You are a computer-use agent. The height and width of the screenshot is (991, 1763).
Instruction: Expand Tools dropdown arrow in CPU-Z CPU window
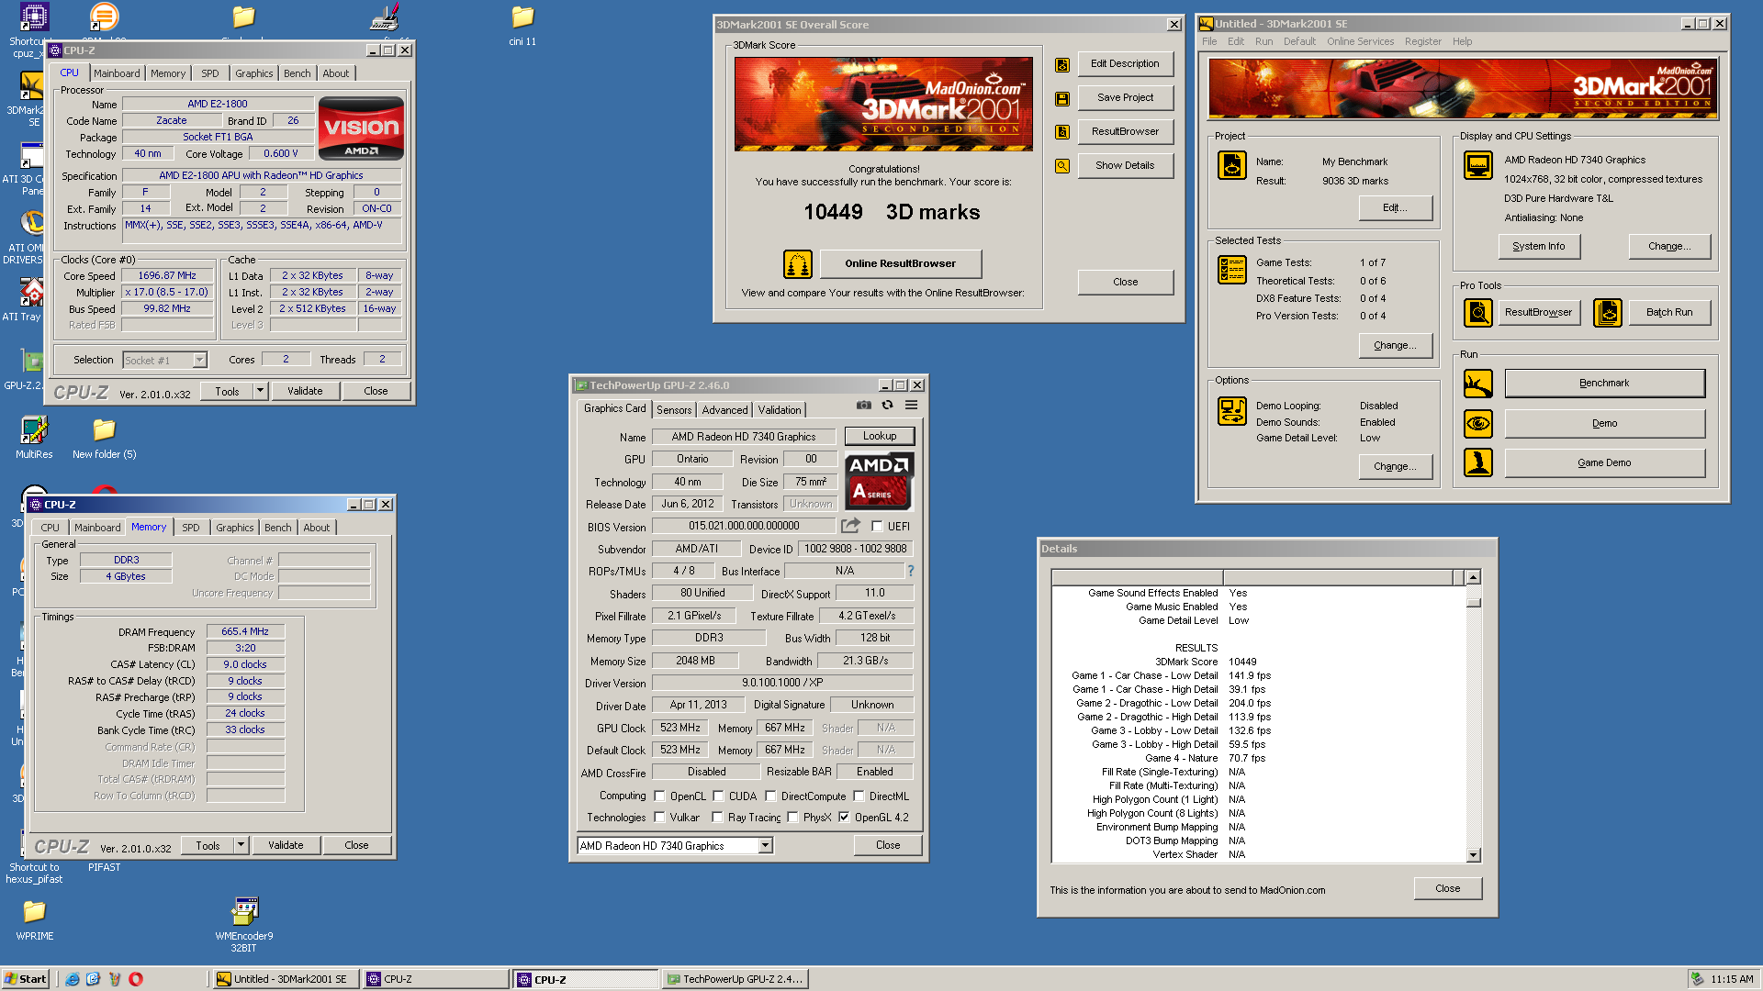pos(260,391)
